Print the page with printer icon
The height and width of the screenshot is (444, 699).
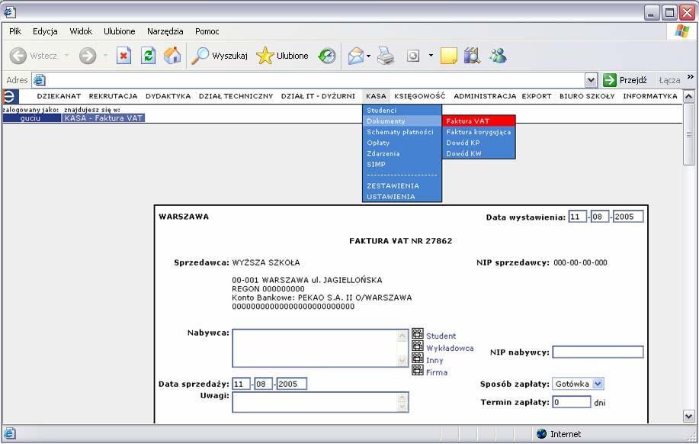click(386, 56)
